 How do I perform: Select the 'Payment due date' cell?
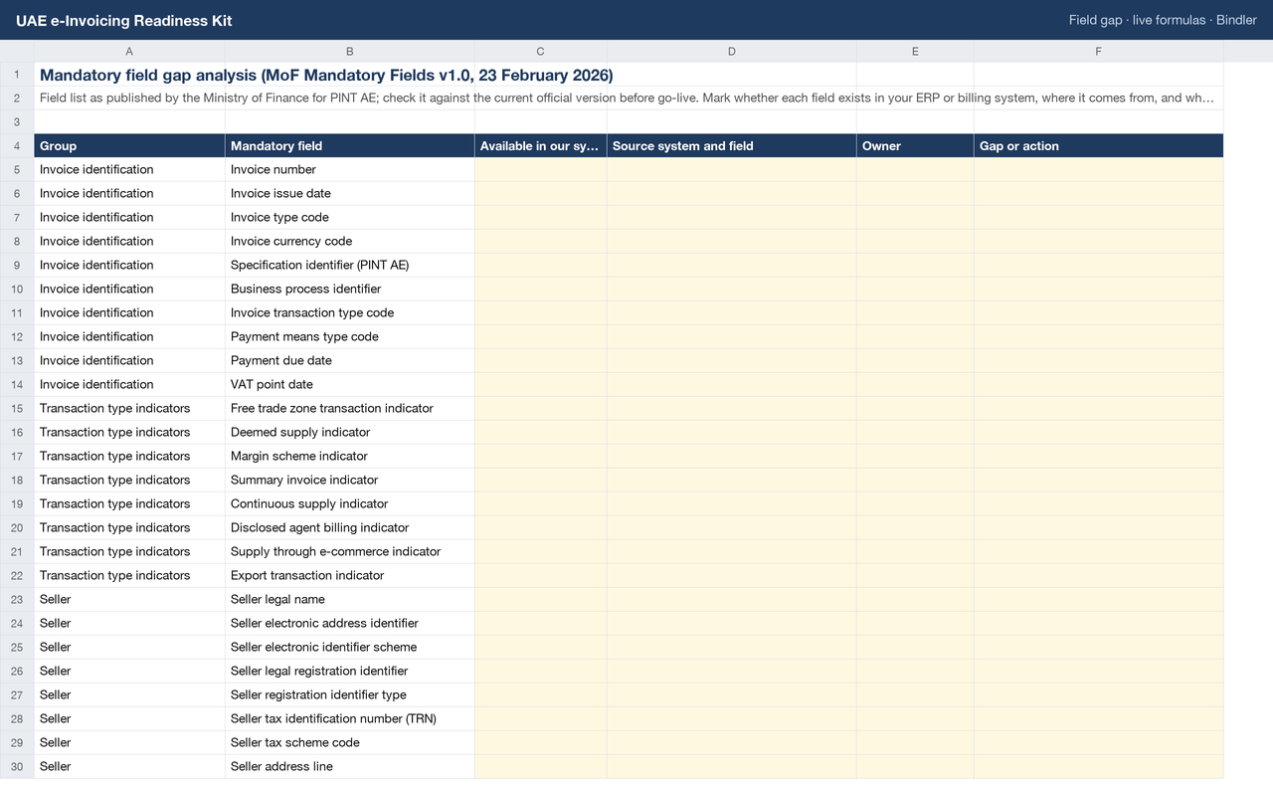click(349, 360)
